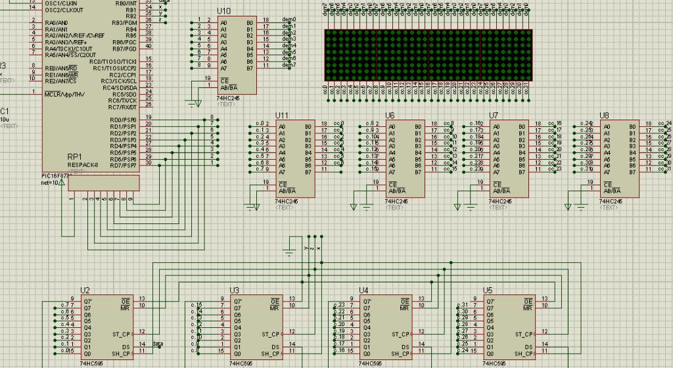Click the AB/BA pin name on U11

click(287, 191)
